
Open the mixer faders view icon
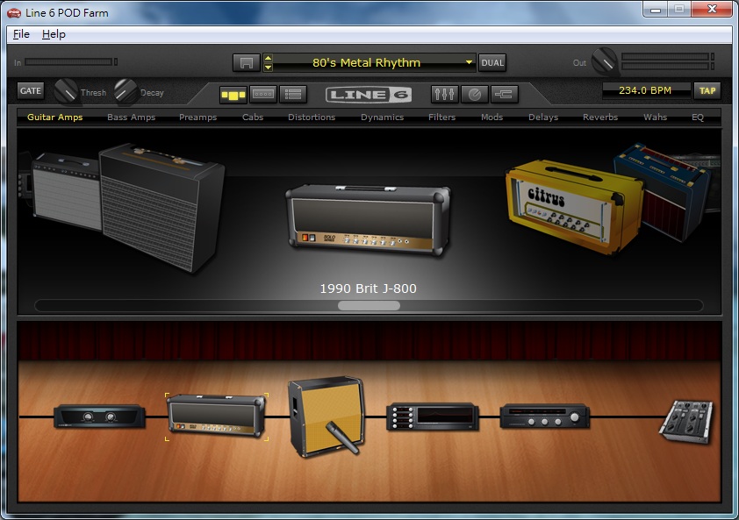[444, 94]
